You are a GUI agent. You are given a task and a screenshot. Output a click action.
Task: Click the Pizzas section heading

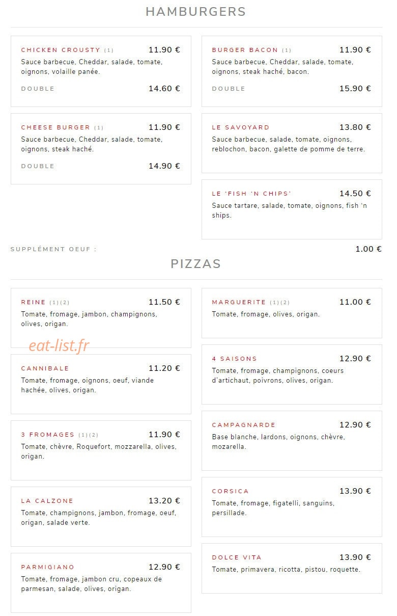click(x=196, y=264)
